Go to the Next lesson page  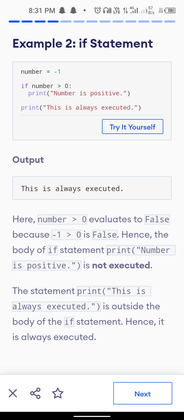[x=143, y=393]
